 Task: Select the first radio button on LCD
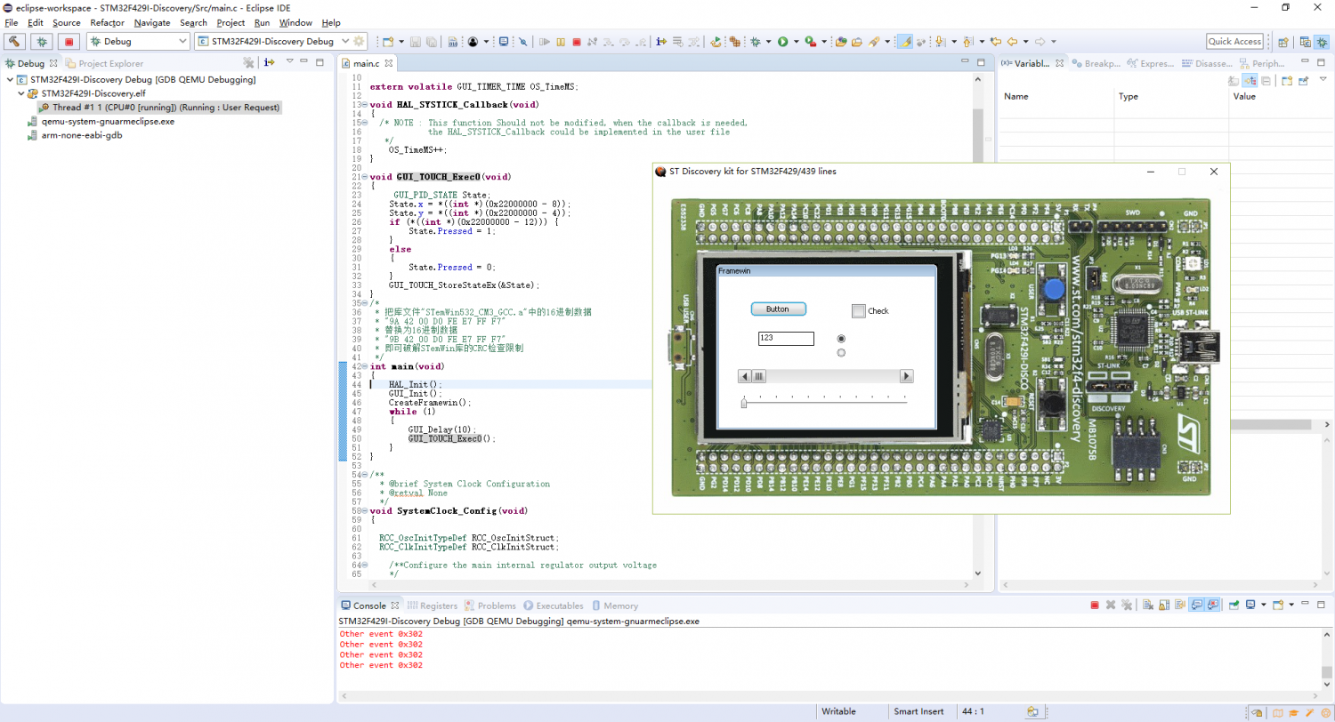tap(842, 339)
